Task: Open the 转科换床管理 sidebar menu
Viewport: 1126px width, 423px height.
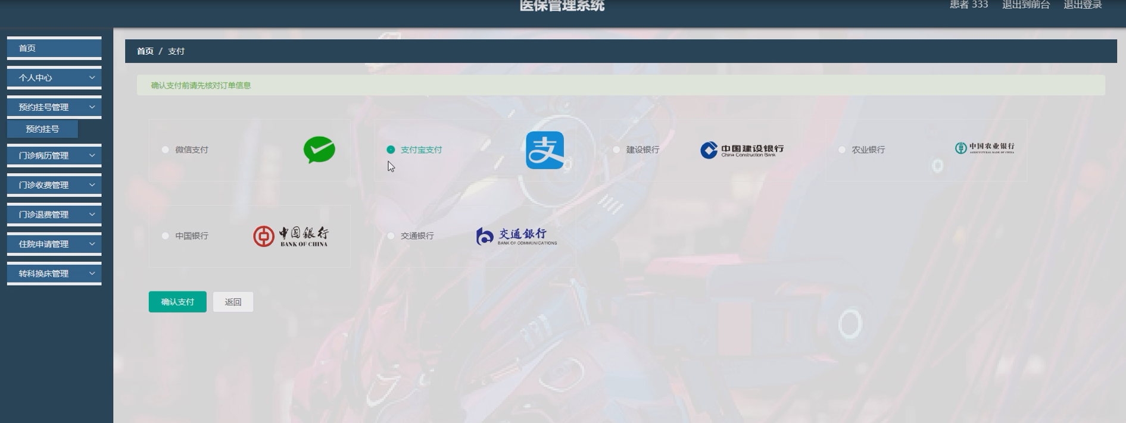Action: (54, 274)
